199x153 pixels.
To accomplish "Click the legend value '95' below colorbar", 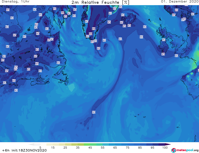I will [x=152, y=148].
